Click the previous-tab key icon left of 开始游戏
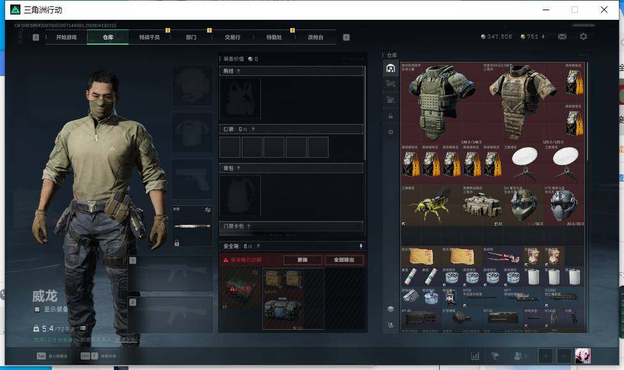This screenshot has width=624, height=370. [x=36, y=37]
